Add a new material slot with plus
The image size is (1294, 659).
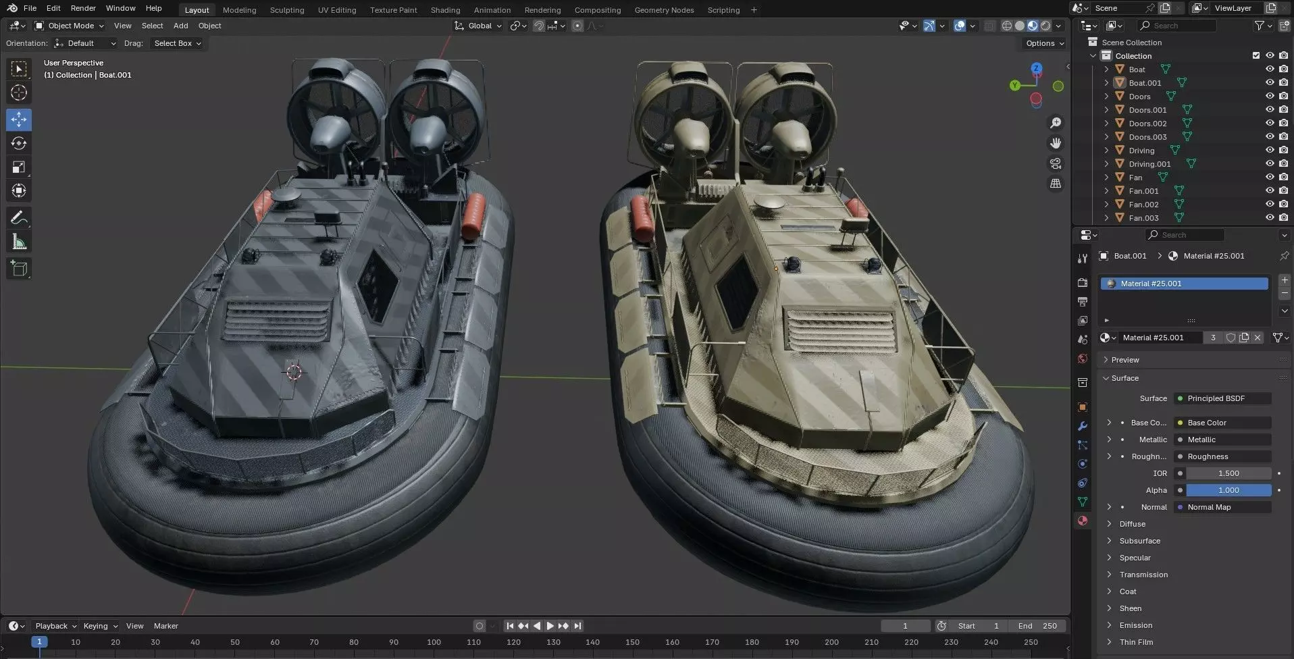coord(1285,280)
